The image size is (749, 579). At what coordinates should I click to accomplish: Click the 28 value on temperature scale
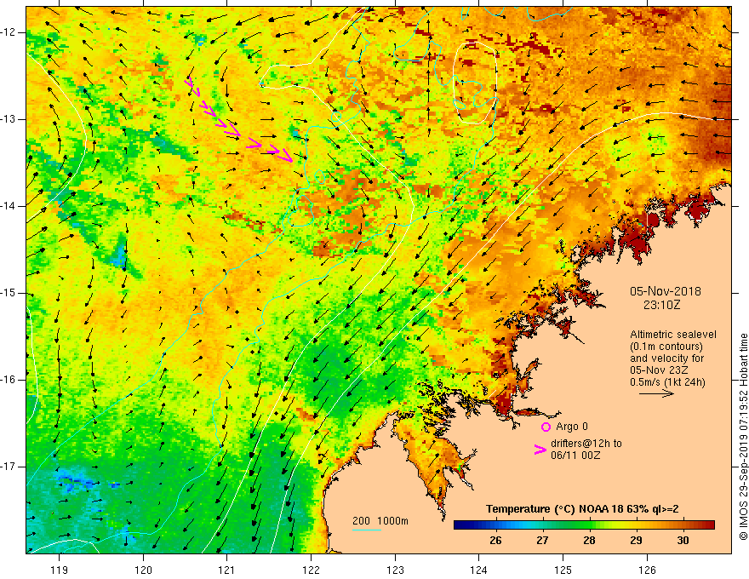pyautogui.click(x=589, y=541)
